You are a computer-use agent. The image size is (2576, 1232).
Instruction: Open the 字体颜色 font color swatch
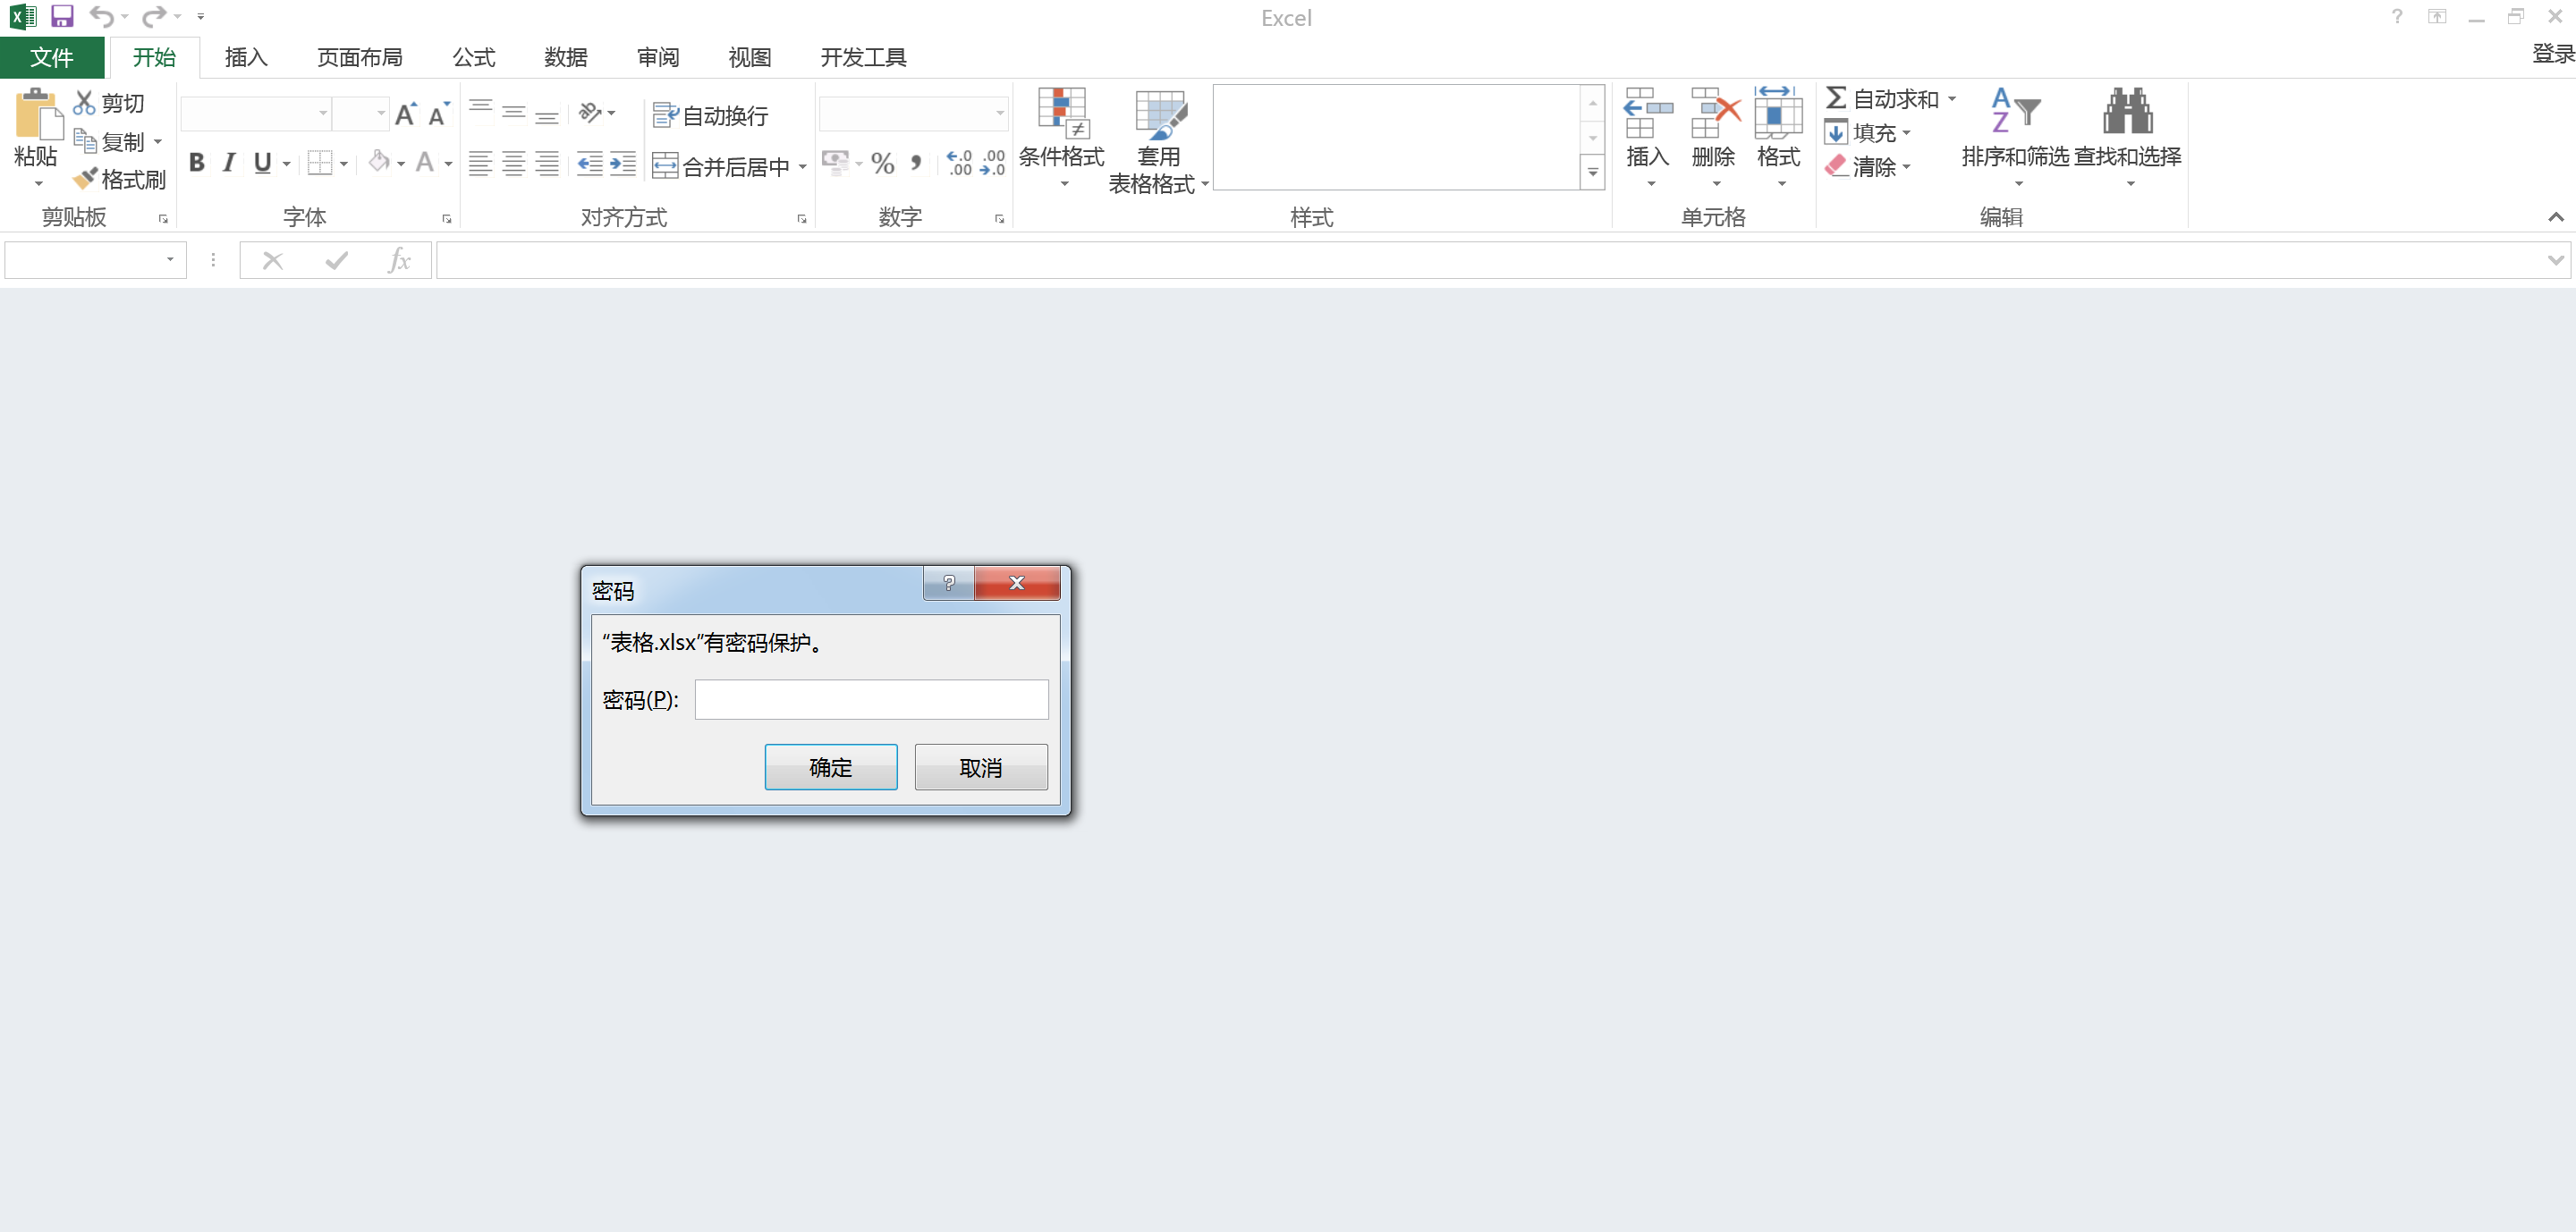coord(447,163)
